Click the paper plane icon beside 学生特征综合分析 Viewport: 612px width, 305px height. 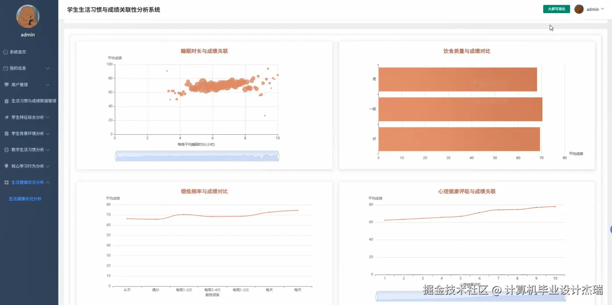click(6, 117)
